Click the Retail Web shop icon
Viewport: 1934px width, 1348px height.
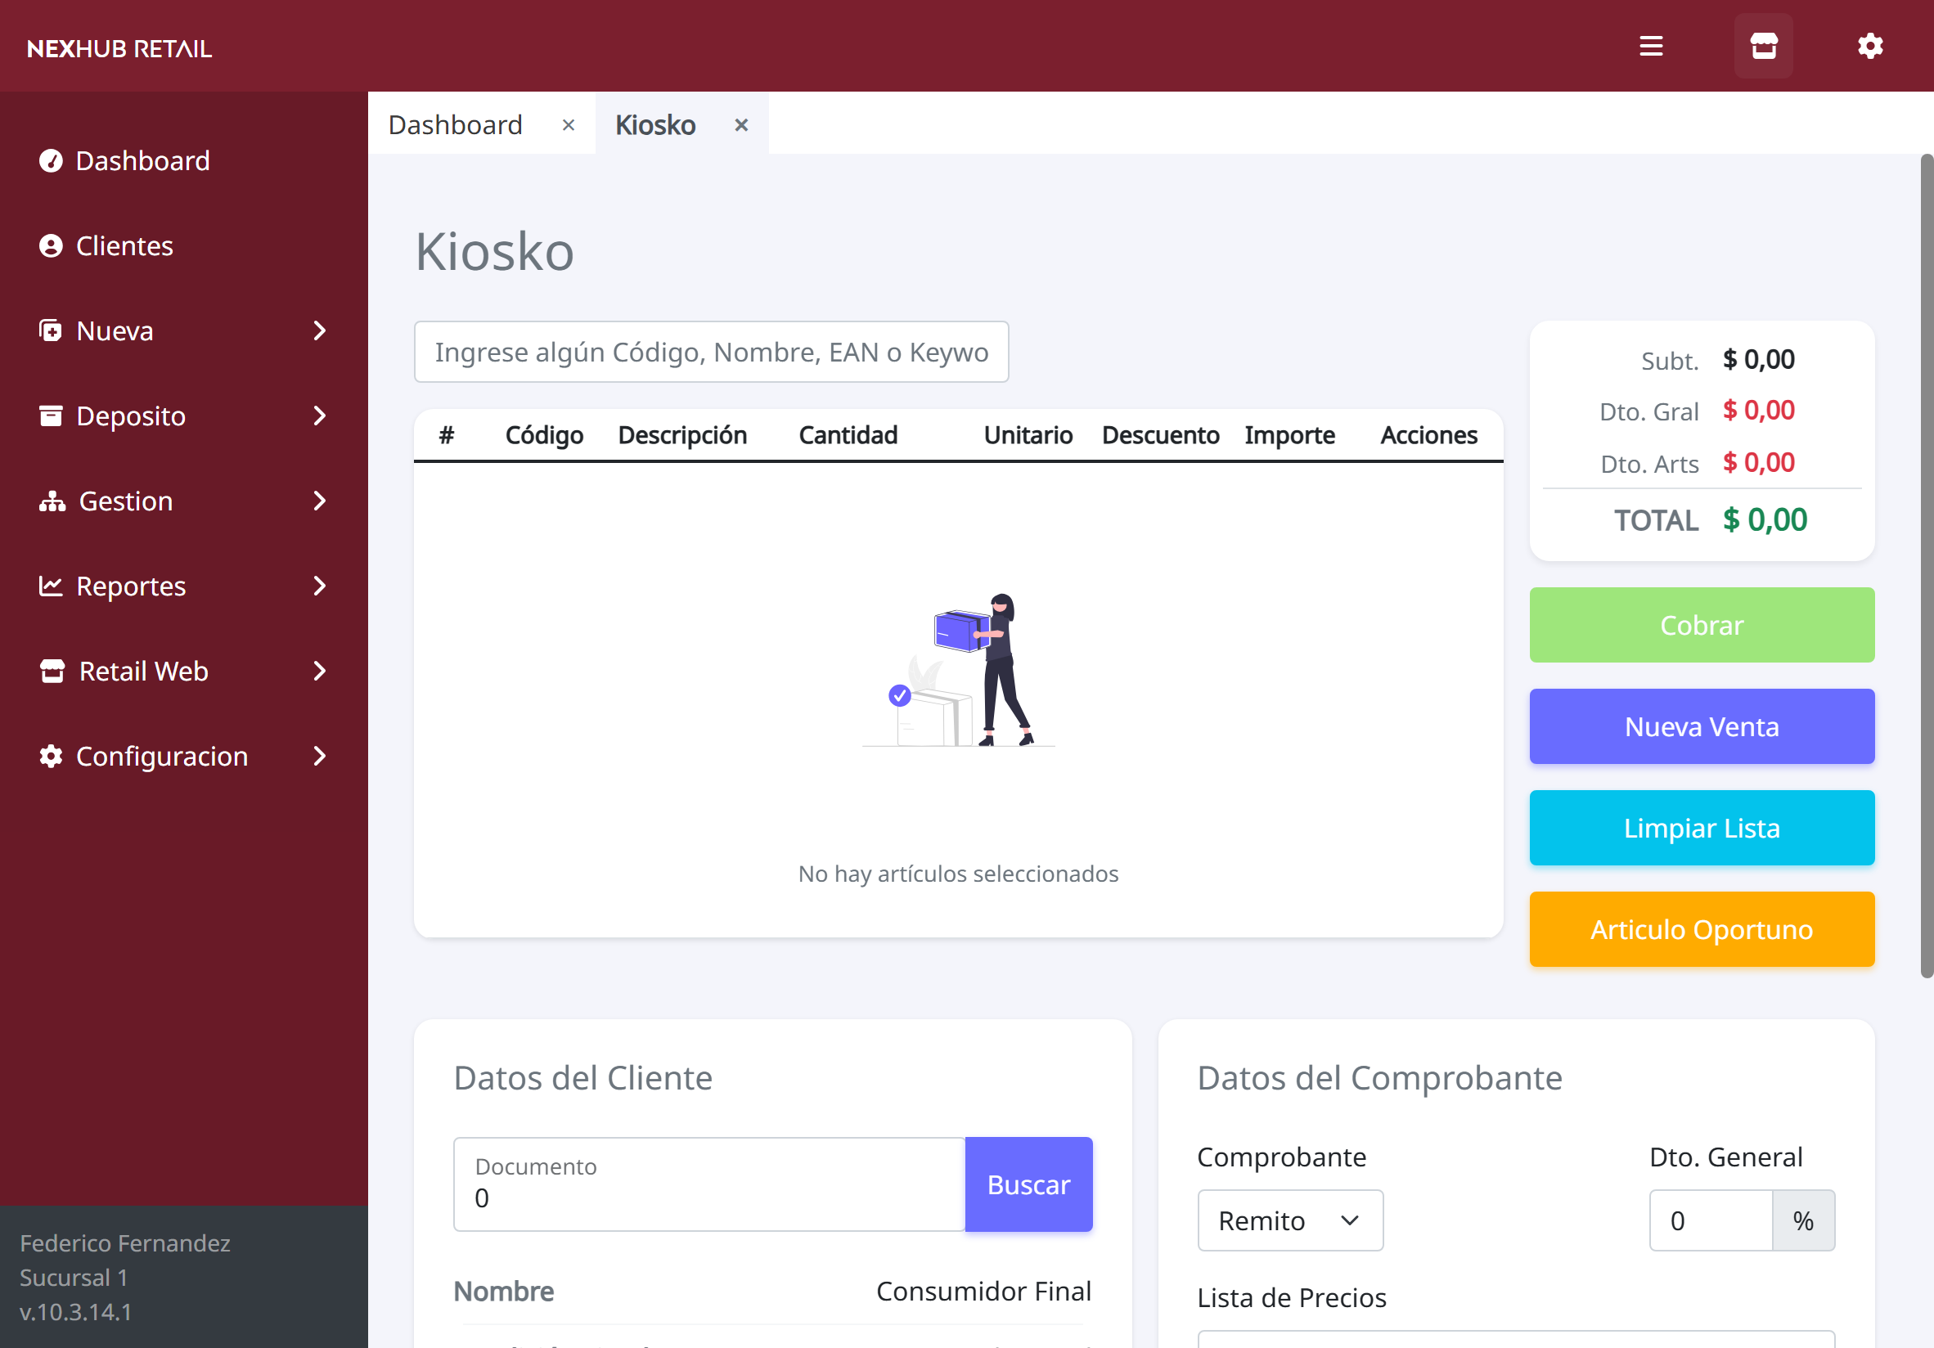[x=52, y=671]
